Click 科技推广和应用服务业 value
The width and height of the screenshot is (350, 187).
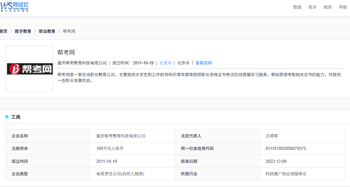[x=286, y=174]
